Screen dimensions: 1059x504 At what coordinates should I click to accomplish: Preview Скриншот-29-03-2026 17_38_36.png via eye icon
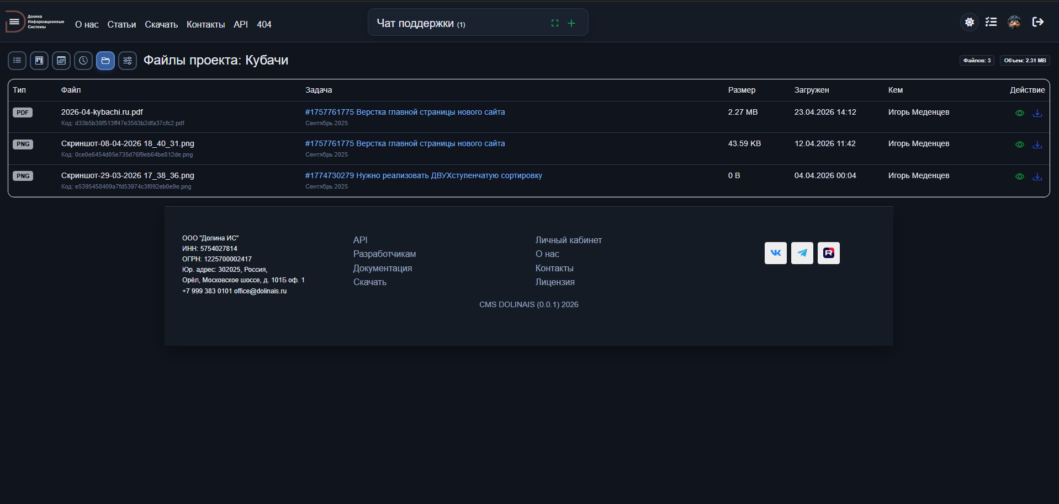point(1020,176)
